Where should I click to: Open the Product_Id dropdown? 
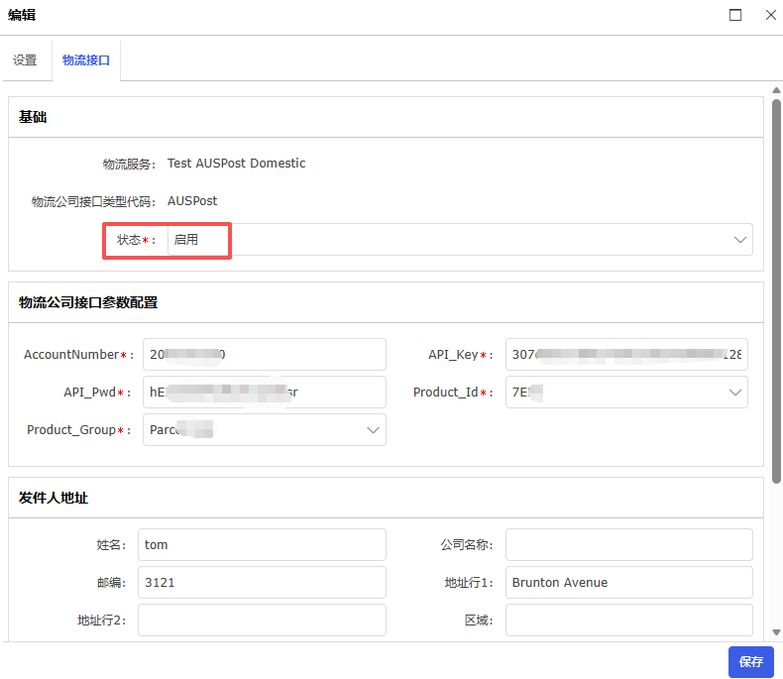(x=626, y=392)
